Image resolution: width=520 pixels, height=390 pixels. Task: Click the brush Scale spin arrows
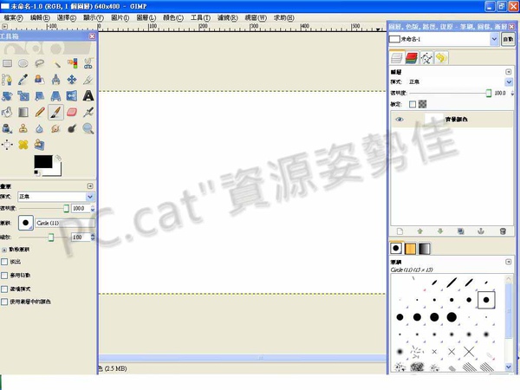coord(93,237)
